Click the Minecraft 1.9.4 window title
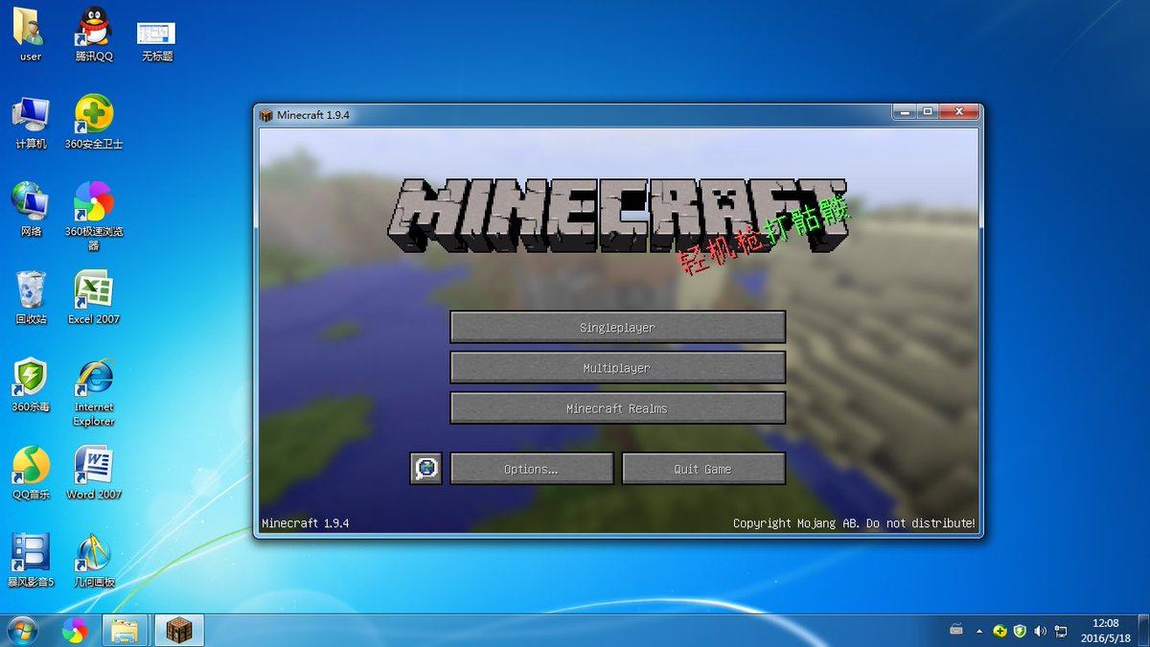 click(313, 115)
